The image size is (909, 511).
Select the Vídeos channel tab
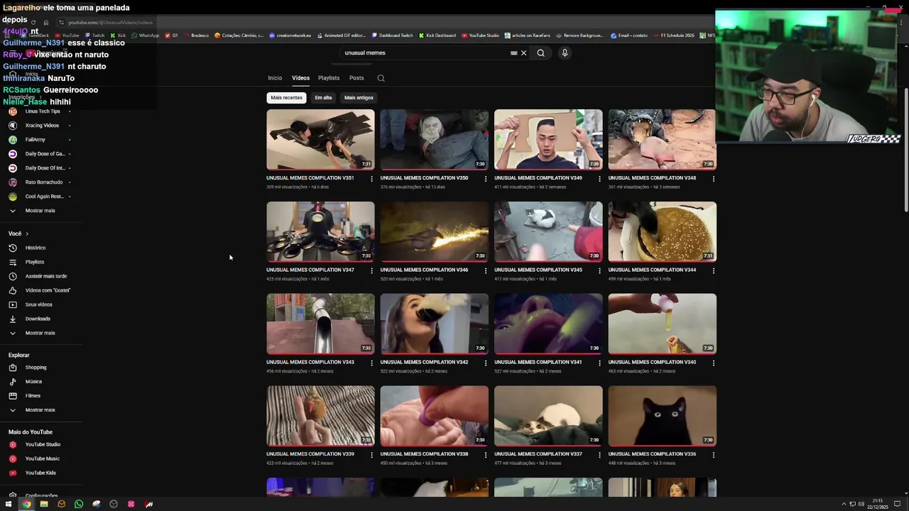click(x=300, y=78)
